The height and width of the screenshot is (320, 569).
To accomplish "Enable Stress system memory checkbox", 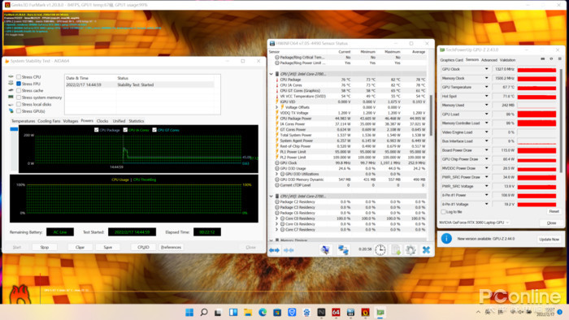I will click(19, 97).
